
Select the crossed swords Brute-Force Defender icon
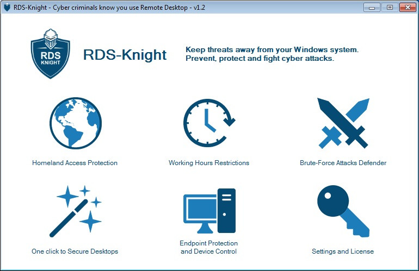[343, 123]
